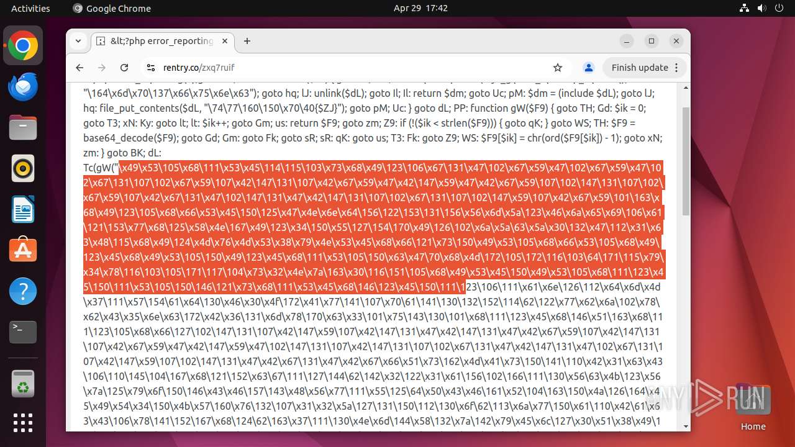Bookmark this page with the star
This screenshot has width=795, height=447.
click(558, 68)
